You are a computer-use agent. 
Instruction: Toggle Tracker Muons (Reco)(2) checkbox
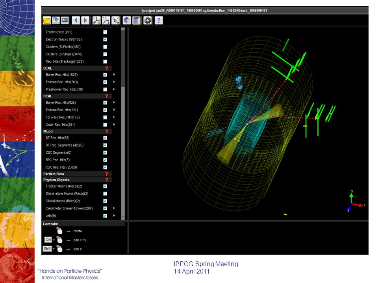[x=105, y=186]
